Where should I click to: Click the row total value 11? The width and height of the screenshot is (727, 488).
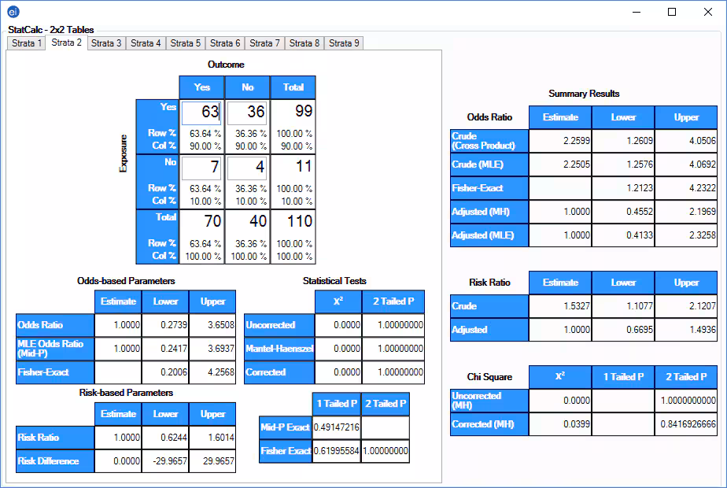click(x=303, y=166)
